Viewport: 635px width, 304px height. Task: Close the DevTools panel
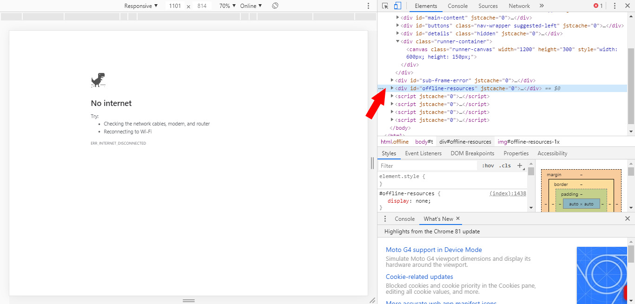627,6
